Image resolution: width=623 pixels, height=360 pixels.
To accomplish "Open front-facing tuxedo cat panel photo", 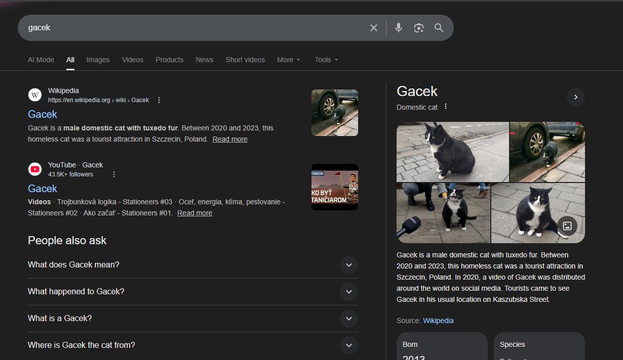I will pyautogui.click(x=538, y=213).
